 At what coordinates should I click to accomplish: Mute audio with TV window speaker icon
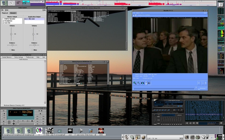pyautogui.click(x=149, y=83)
